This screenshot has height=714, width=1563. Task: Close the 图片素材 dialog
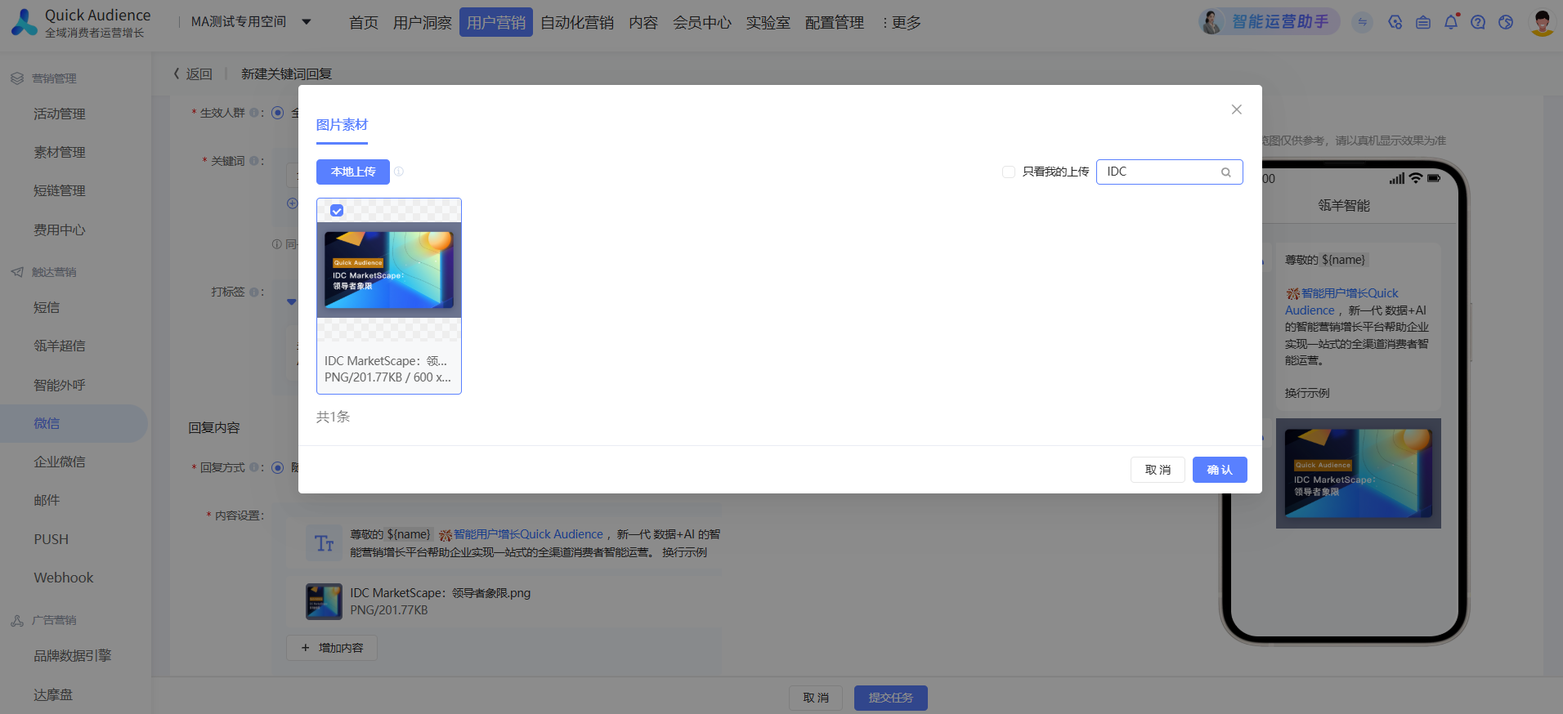(1236, 109)
